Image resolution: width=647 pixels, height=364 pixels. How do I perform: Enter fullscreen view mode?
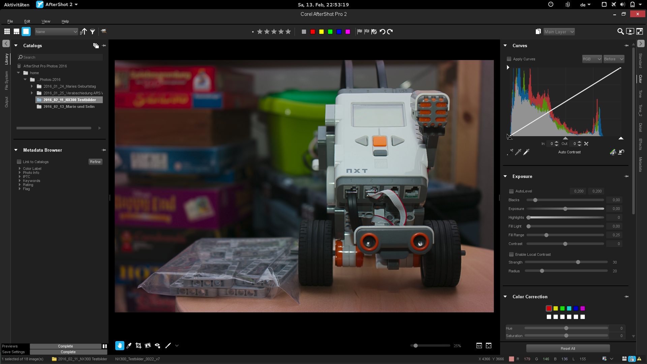point(639,32)
